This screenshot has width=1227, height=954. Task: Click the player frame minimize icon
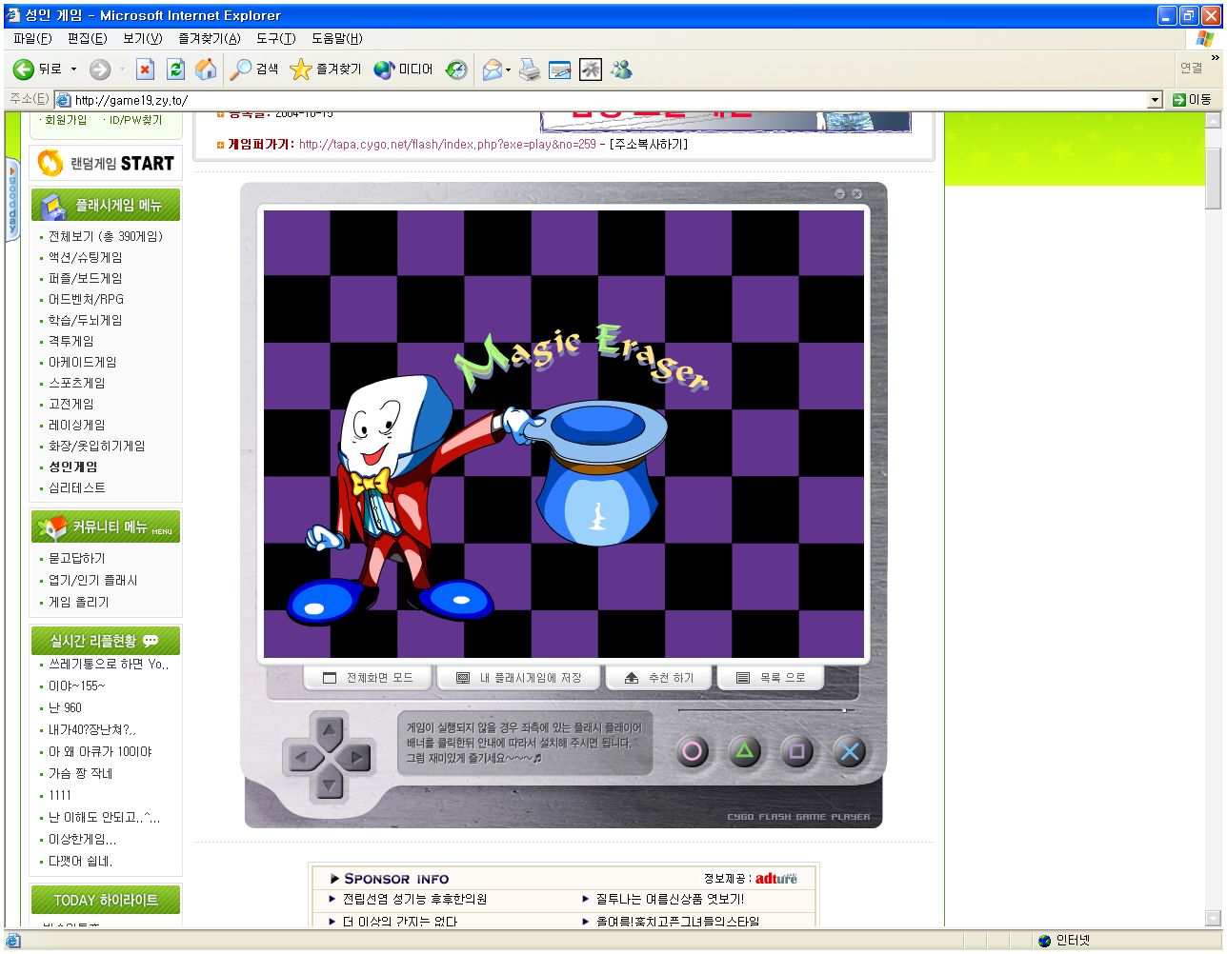coord(839,193)
